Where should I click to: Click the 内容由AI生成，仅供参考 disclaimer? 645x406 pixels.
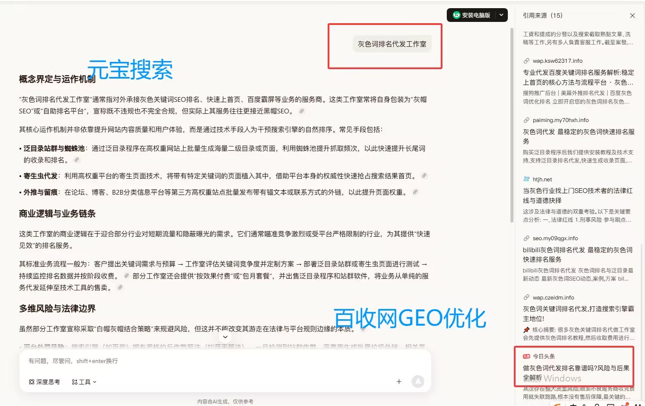click(x=225, y=401)
